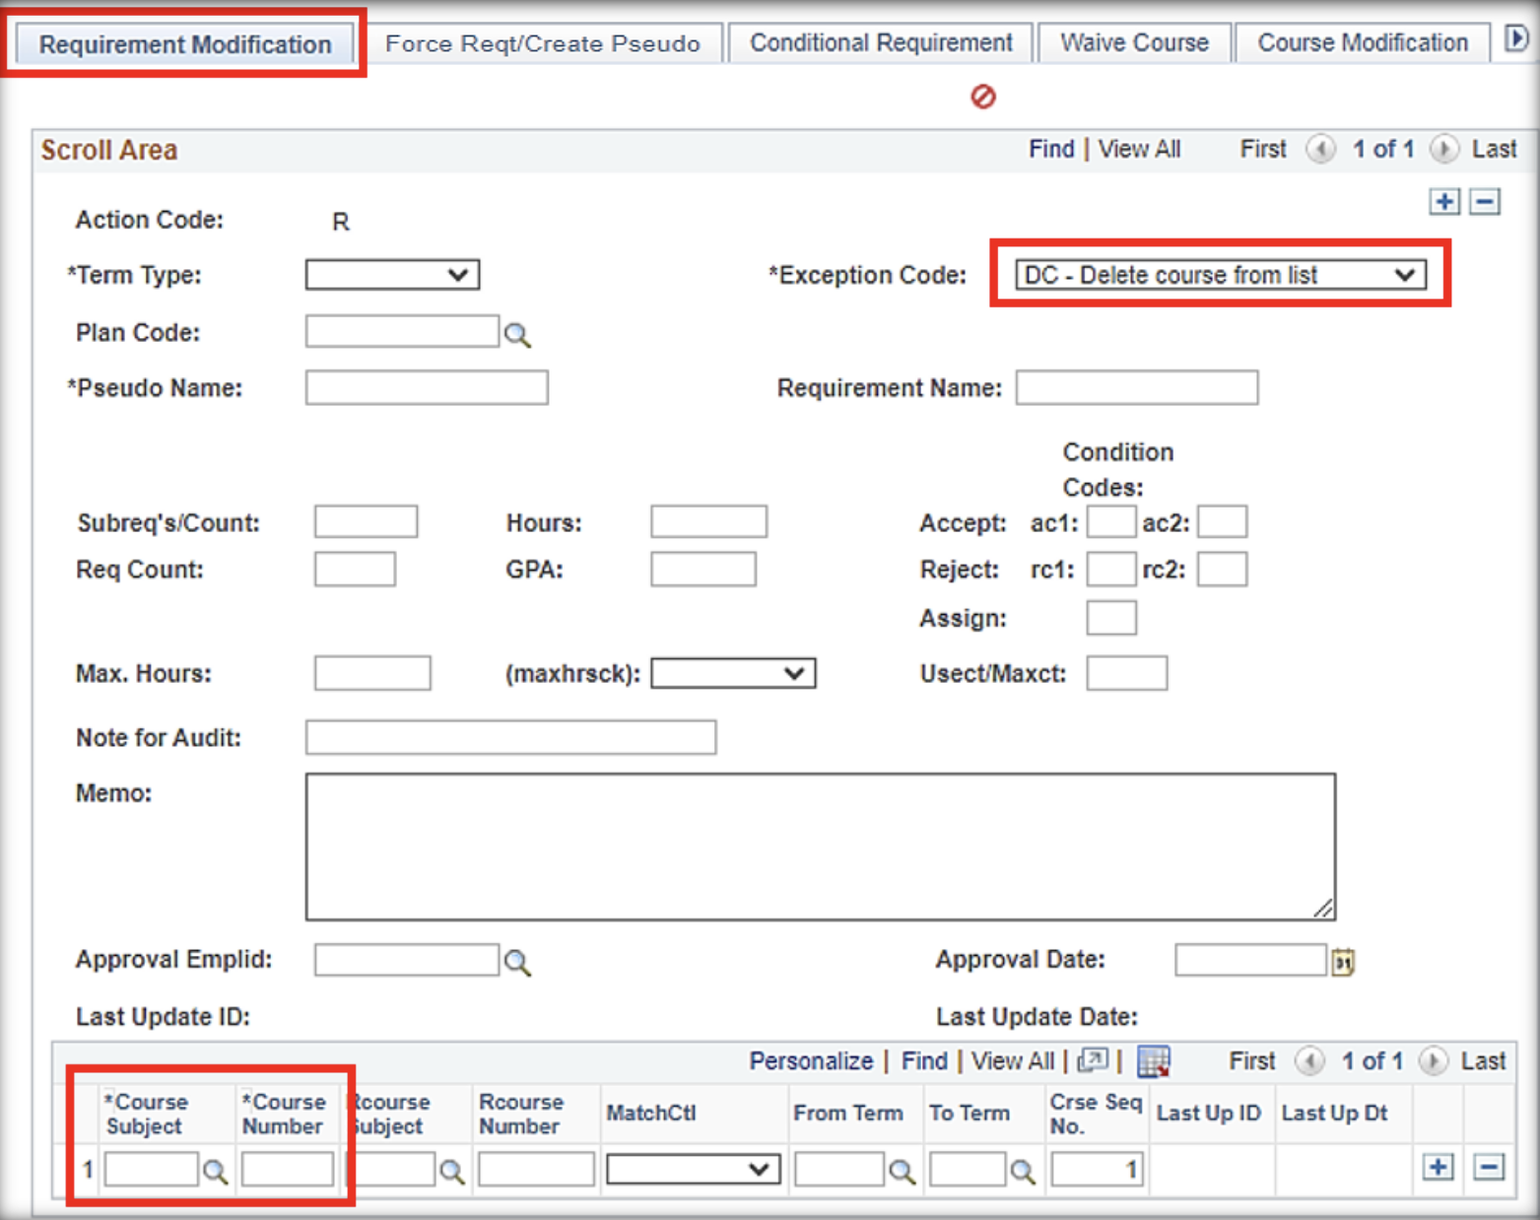The height and width of the screenshot is (1220, 1540).
Task: Switch to the Waive Course tab
Action: pos(1134,43)
